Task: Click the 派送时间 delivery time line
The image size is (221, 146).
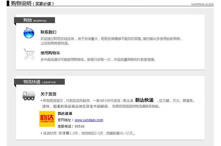Action: (88, 134)
